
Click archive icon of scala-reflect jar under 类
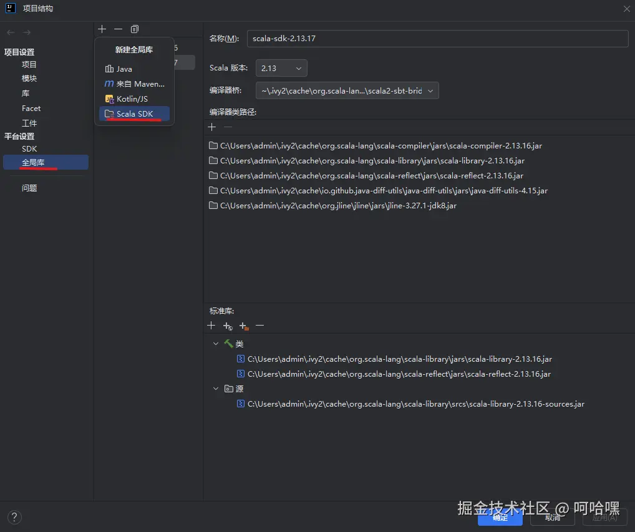[241, 374]
